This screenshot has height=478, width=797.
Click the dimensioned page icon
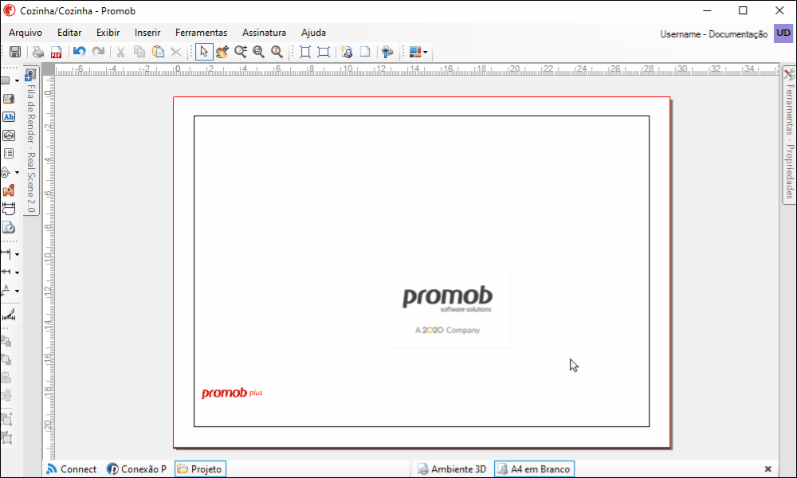pos(9,208)
